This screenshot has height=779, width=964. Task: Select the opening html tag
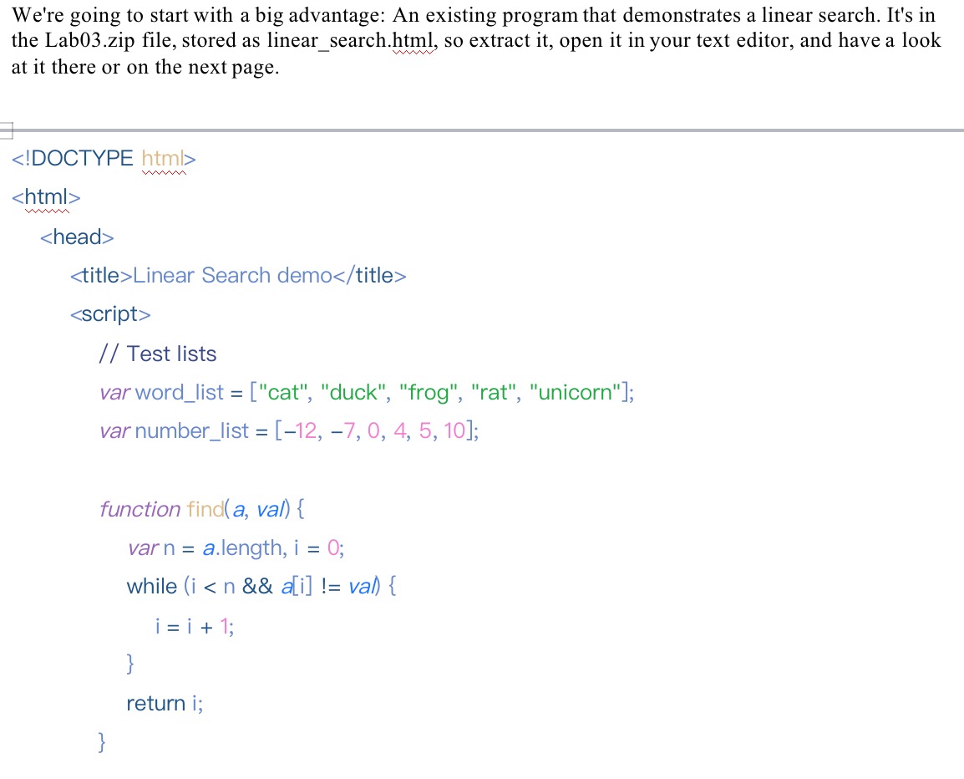pos(45,197)
